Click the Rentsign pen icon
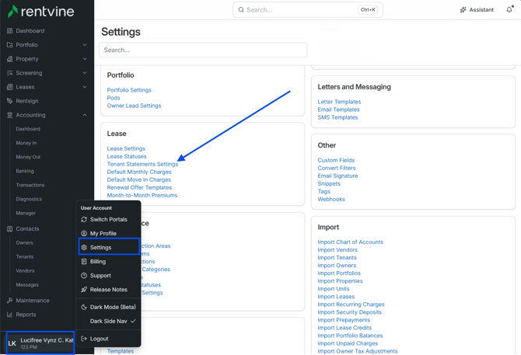 pyautogui.click(x=9, y=101)
